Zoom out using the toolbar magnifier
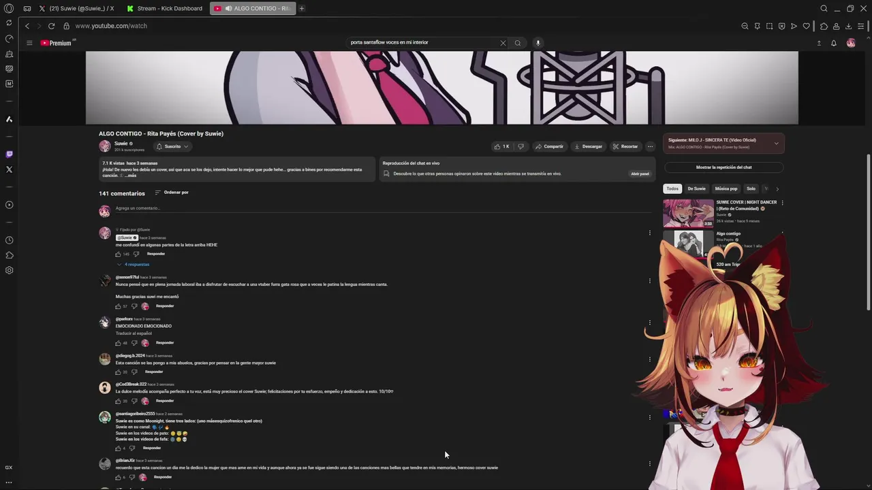This screenshot has width=872, height=490. [x=745, y=26]
